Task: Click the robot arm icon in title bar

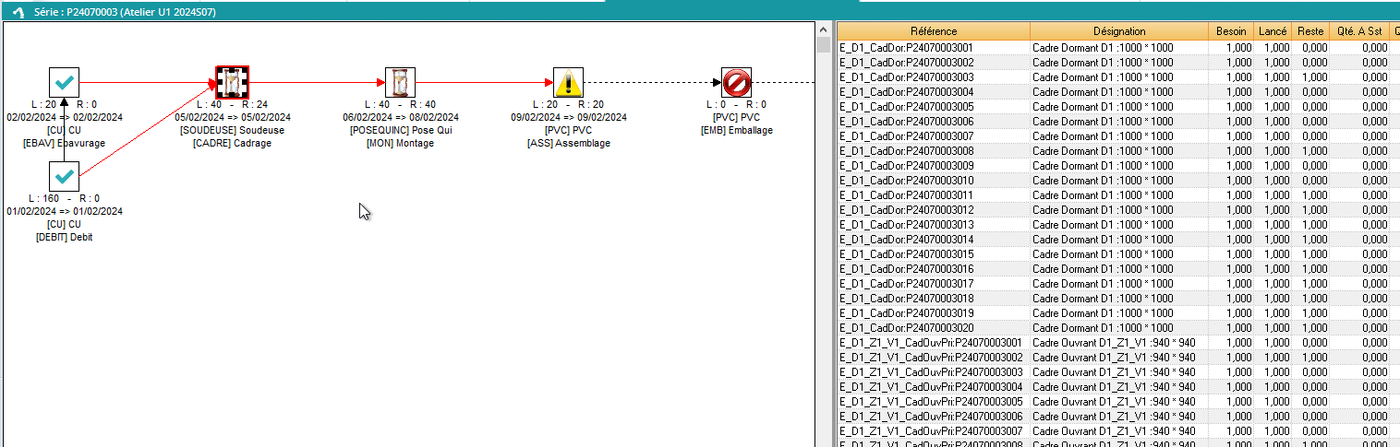Action: coord(17,12)
